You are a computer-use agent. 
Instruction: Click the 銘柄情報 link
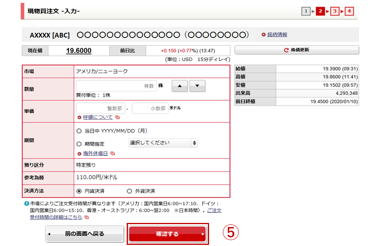coord(277,35)
